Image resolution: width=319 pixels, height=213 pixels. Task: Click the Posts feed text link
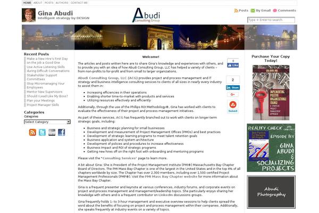pyautogui.click(x=244, y=11)
